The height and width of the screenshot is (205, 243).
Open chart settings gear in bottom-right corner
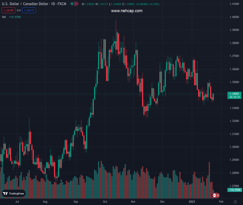tap(235, 202)
